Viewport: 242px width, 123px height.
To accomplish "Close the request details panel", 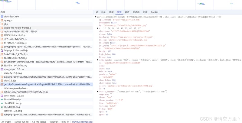I will 96,12.
